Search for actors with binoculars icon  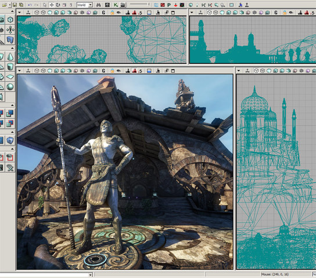point(98,5)
